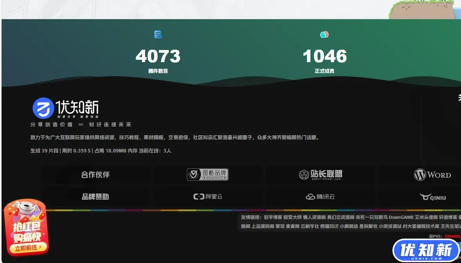The image size is (461, 263).
Task: Click the 图酷品牌 partner badge
Action: pos(207,174)
